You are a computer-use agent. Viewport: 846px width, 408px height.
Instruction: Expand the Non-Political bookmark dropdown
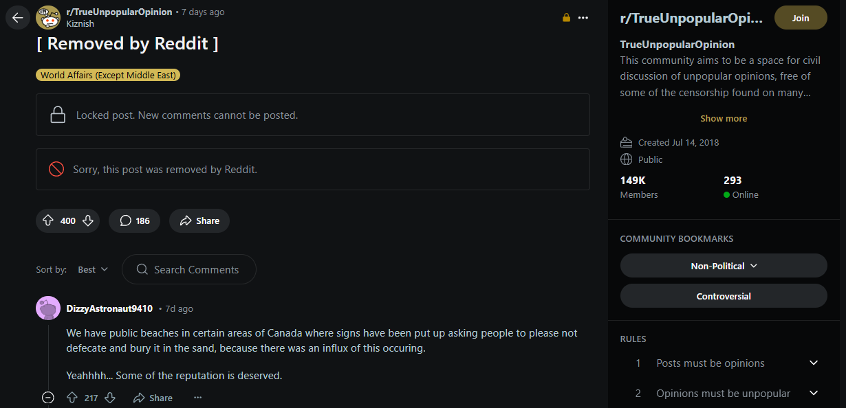pos(724,266)
